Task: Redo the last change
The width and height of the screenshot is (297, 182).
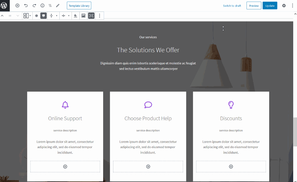Action: pos(34,6)
